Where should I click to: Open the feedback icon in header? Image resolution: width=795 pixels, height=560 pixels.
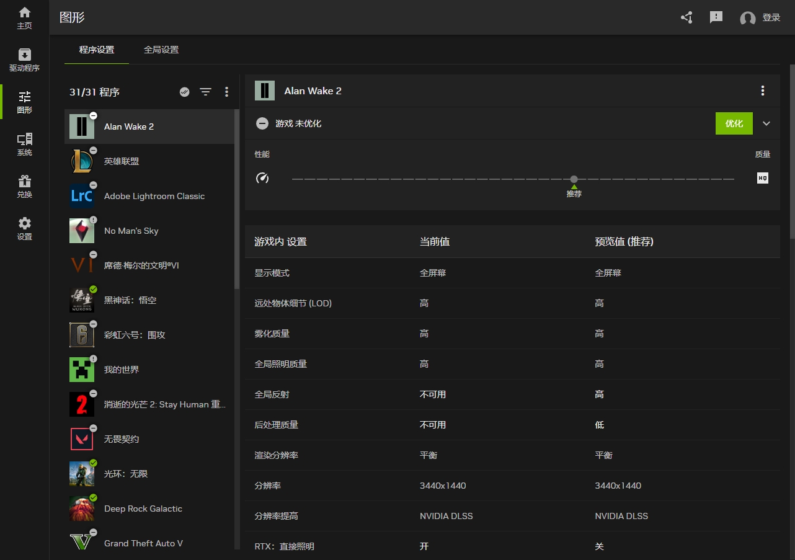pos(716,17)
